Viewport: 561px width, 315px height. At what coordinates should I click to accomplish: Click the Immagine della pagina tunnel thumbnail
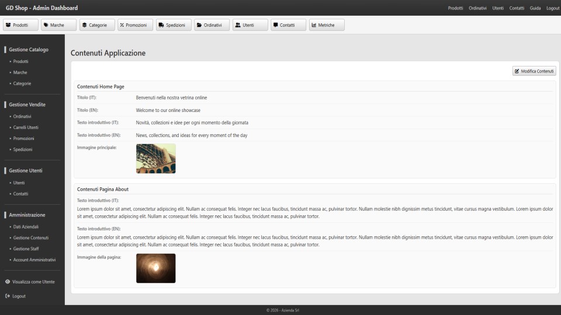tap(156, 268)
